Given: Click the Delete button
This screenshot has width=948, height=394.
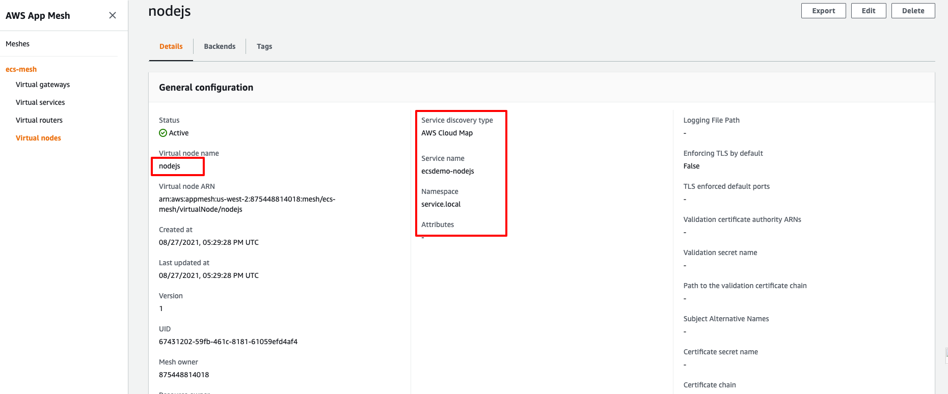Looking at the screenshot, I should click(x=913, y=11).
